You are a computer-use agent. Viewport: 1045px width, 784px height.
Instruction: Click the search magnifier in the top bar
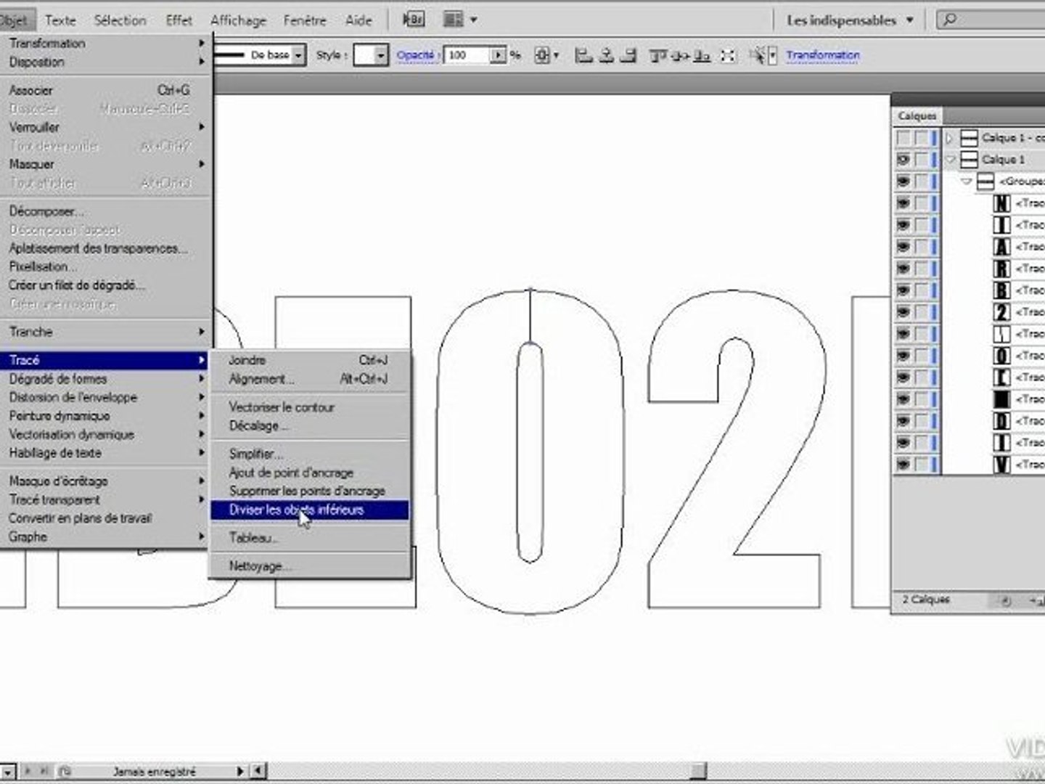(x=950, y=20)
